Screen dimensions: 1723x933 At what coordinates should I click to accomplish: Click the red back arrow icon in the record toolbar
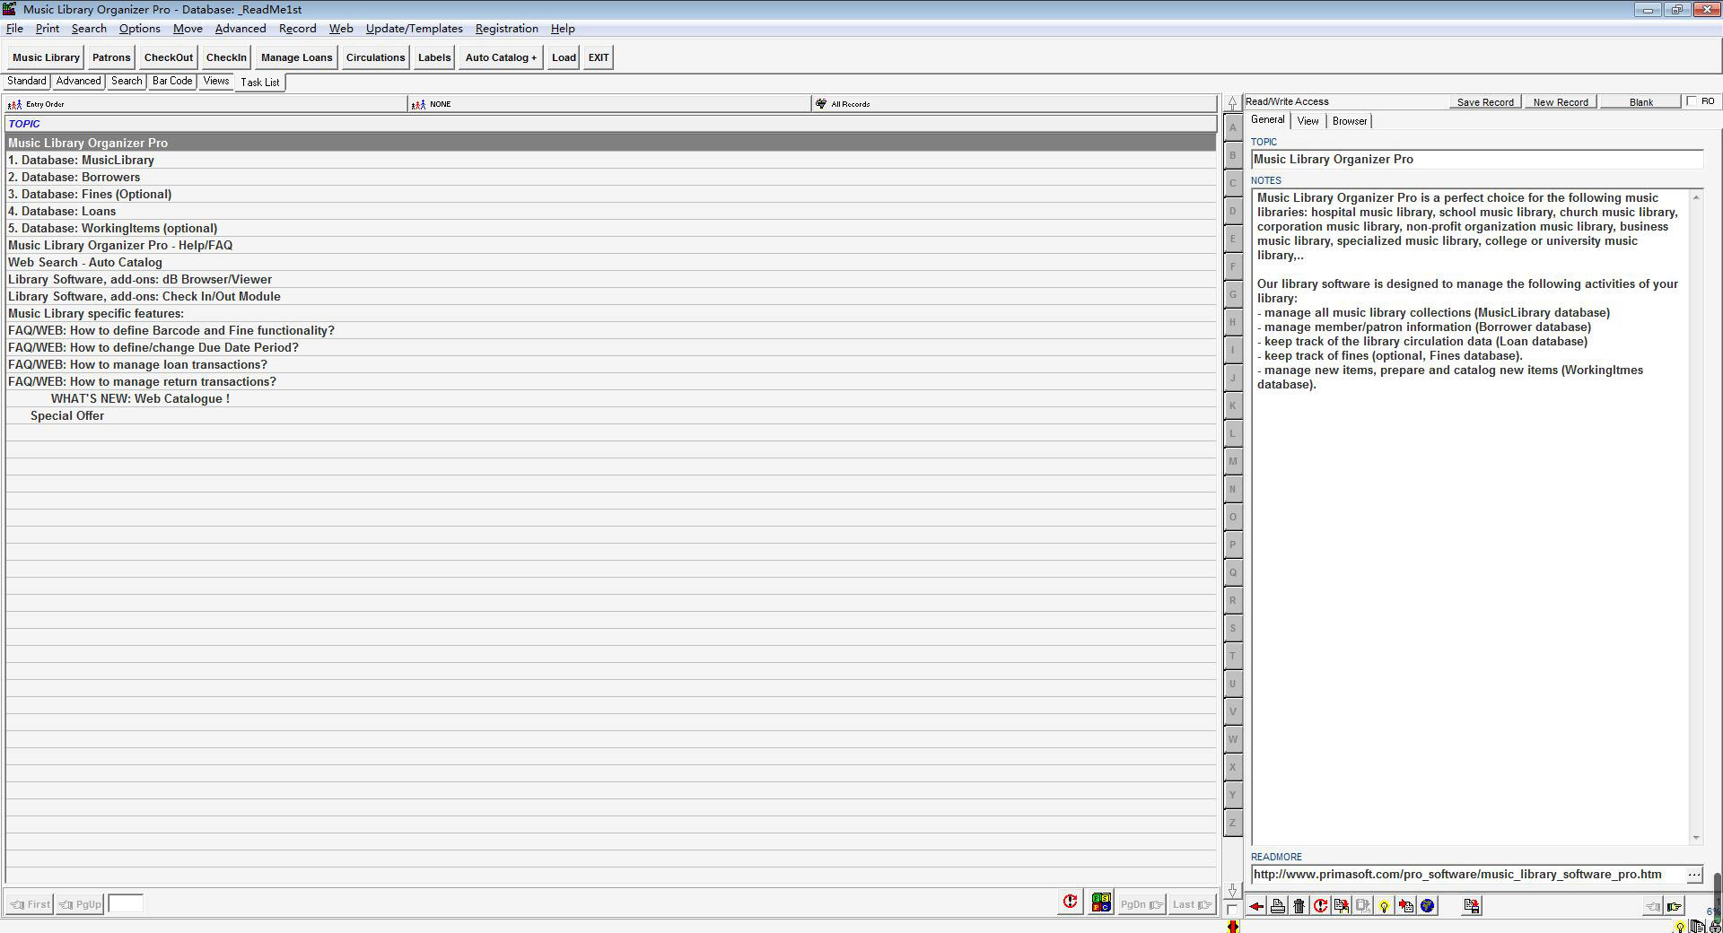(1256, 906)
